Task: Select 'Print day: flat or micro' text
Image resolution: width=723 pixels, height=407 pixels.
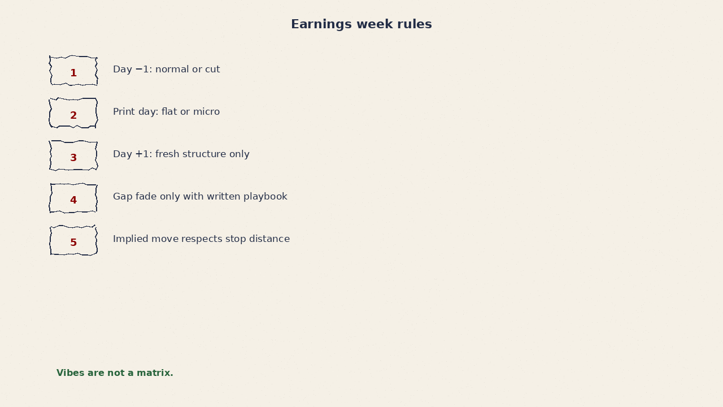Action: point(167,112)
